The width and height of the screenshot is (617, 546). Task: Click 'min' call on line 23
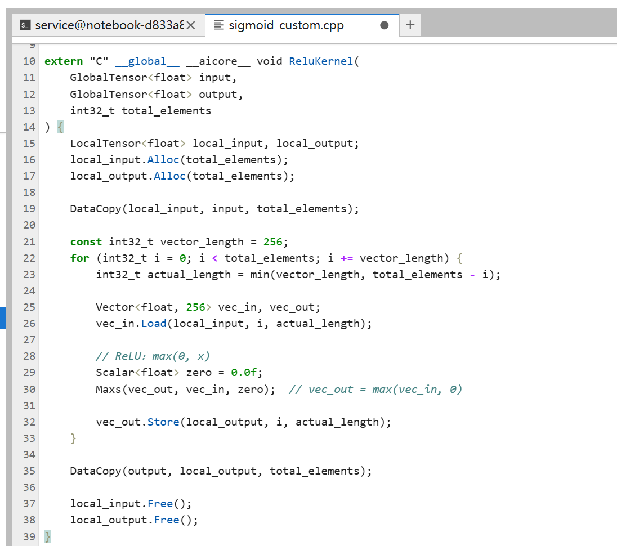tap(260, 275)
